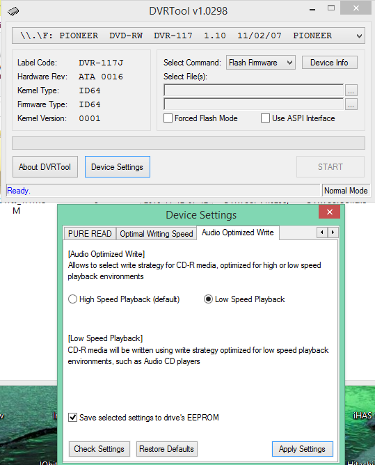Switch to the Optimal Writing Speed tab
The image size is (375, 465).
[157, 234]
